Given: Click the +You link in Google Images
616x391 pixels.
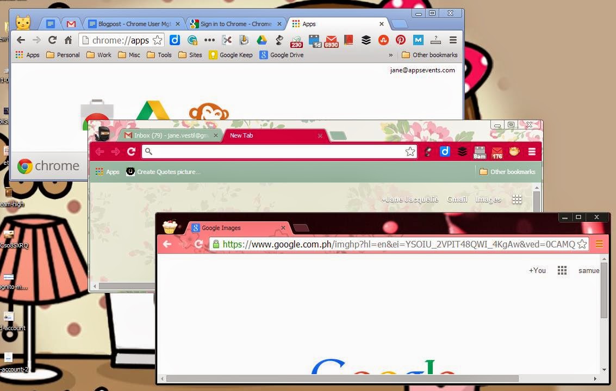Looking at the screenshot, I should click(537, 270).
